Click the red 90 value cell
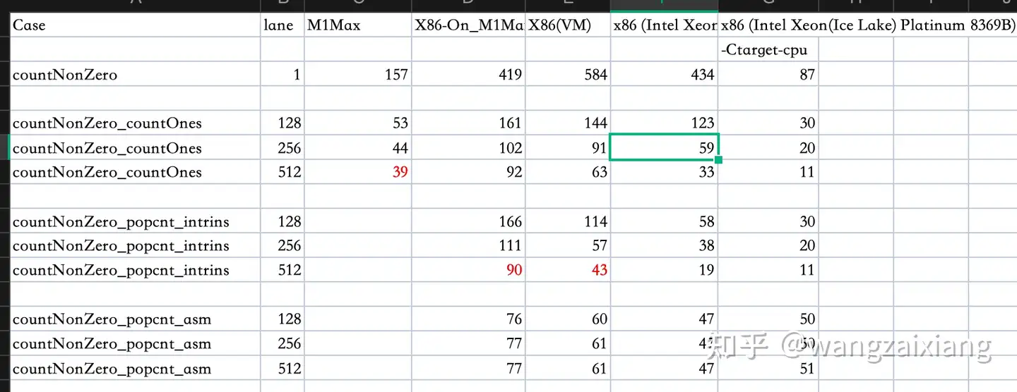The height and width of the screenshot is (392, 1017). [x=469, y=270]
